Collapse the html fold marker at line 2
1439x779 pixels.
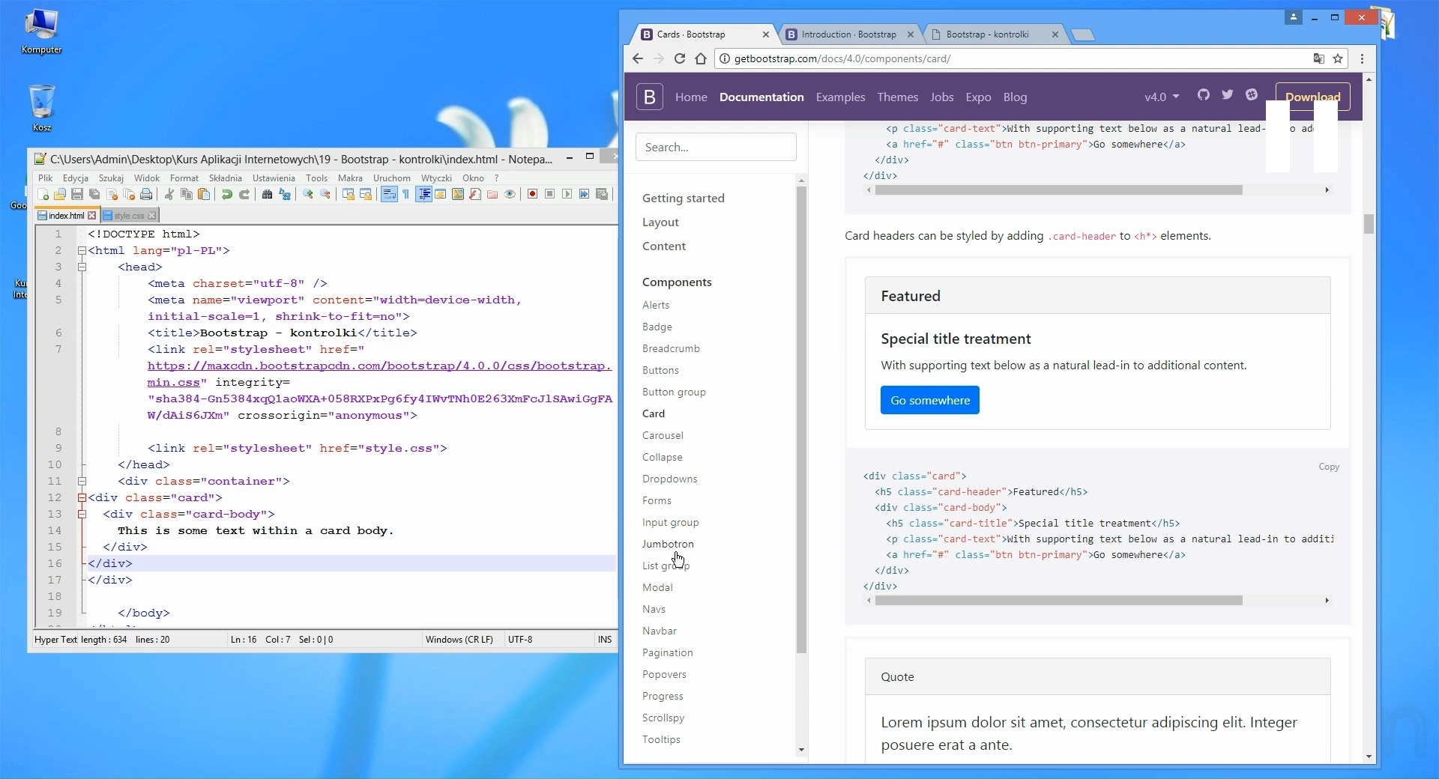pos(82,251)
